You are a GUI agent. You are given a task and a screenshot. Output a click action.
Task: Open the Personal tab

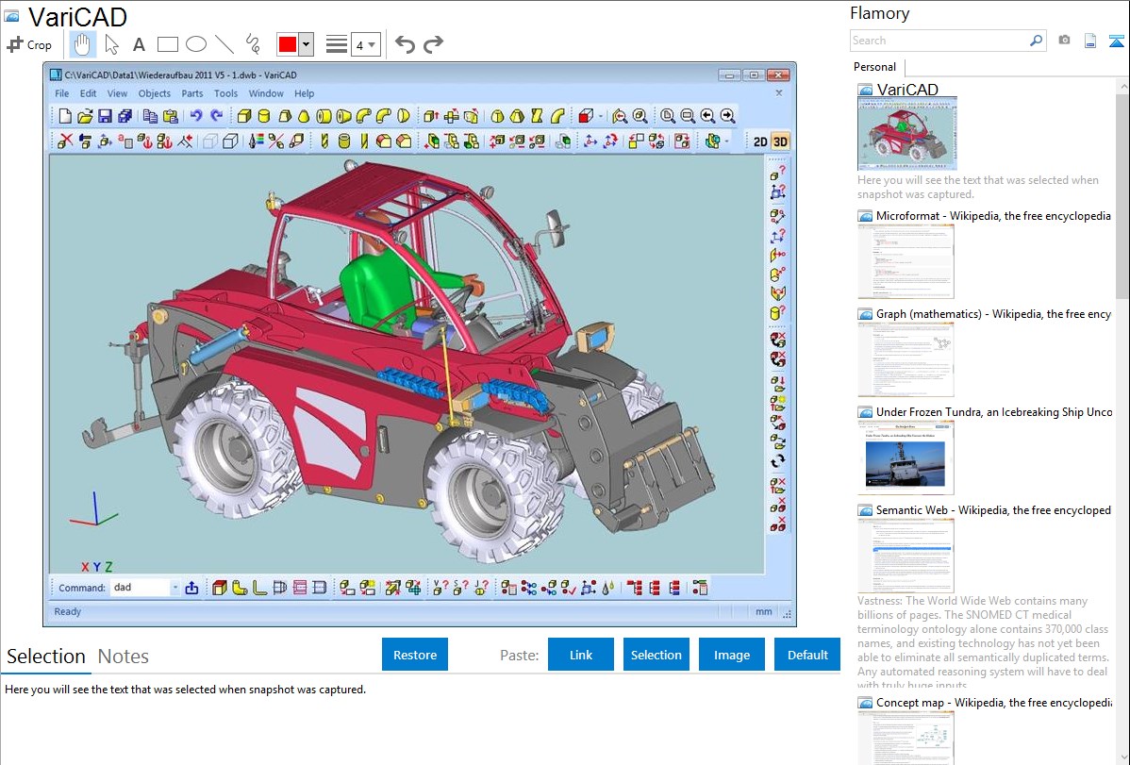tap(874, 67)
